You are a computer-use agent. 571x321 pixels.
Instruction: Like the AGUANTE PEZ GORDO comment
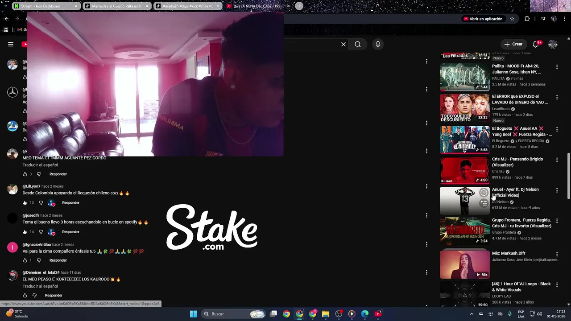(25, 174)
